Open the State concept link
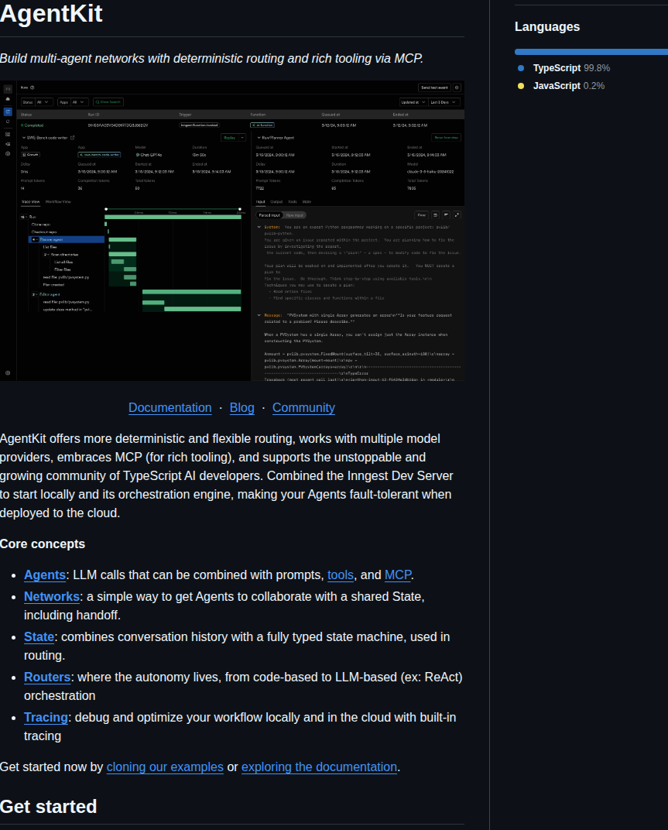 39,636
